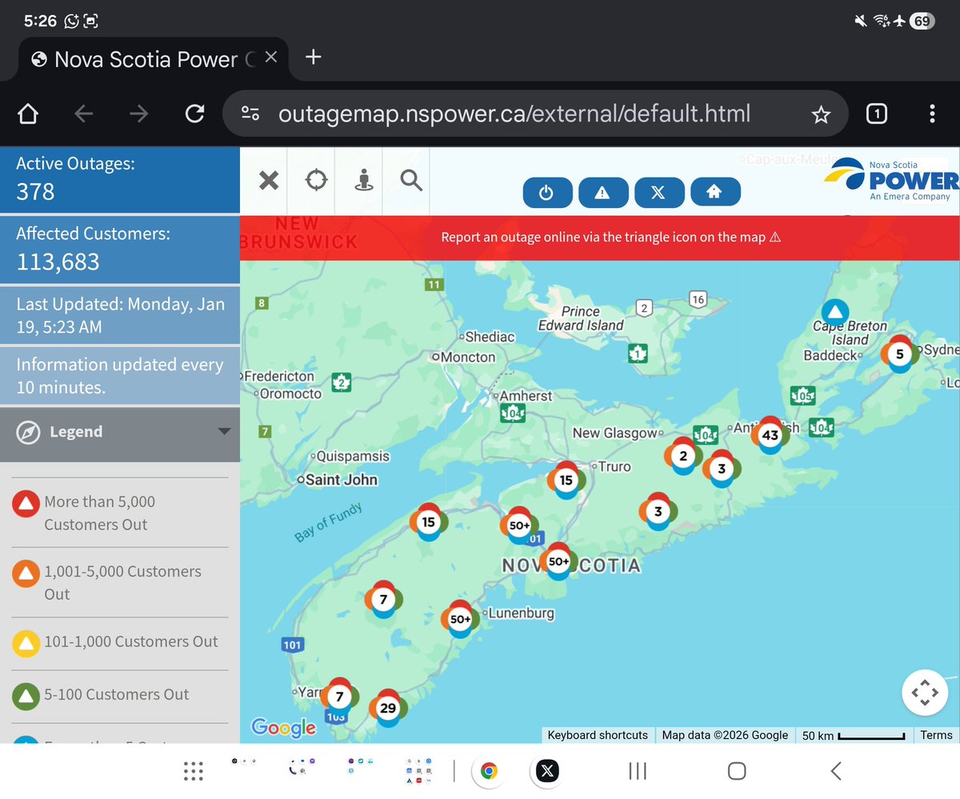This screenshot has width=960, height=799.
Task: View site information icon in the address bar
Action: 250,114
